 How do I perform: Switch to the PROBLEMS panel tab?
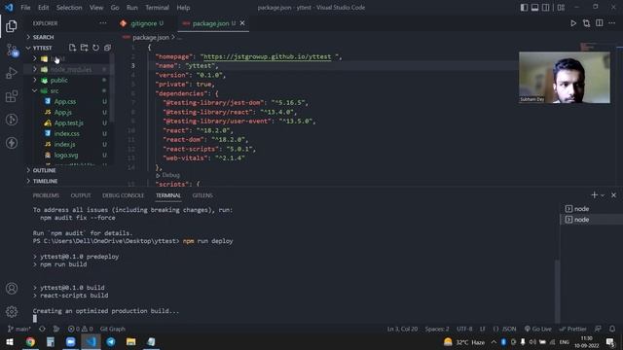click(x=46, y=195)
